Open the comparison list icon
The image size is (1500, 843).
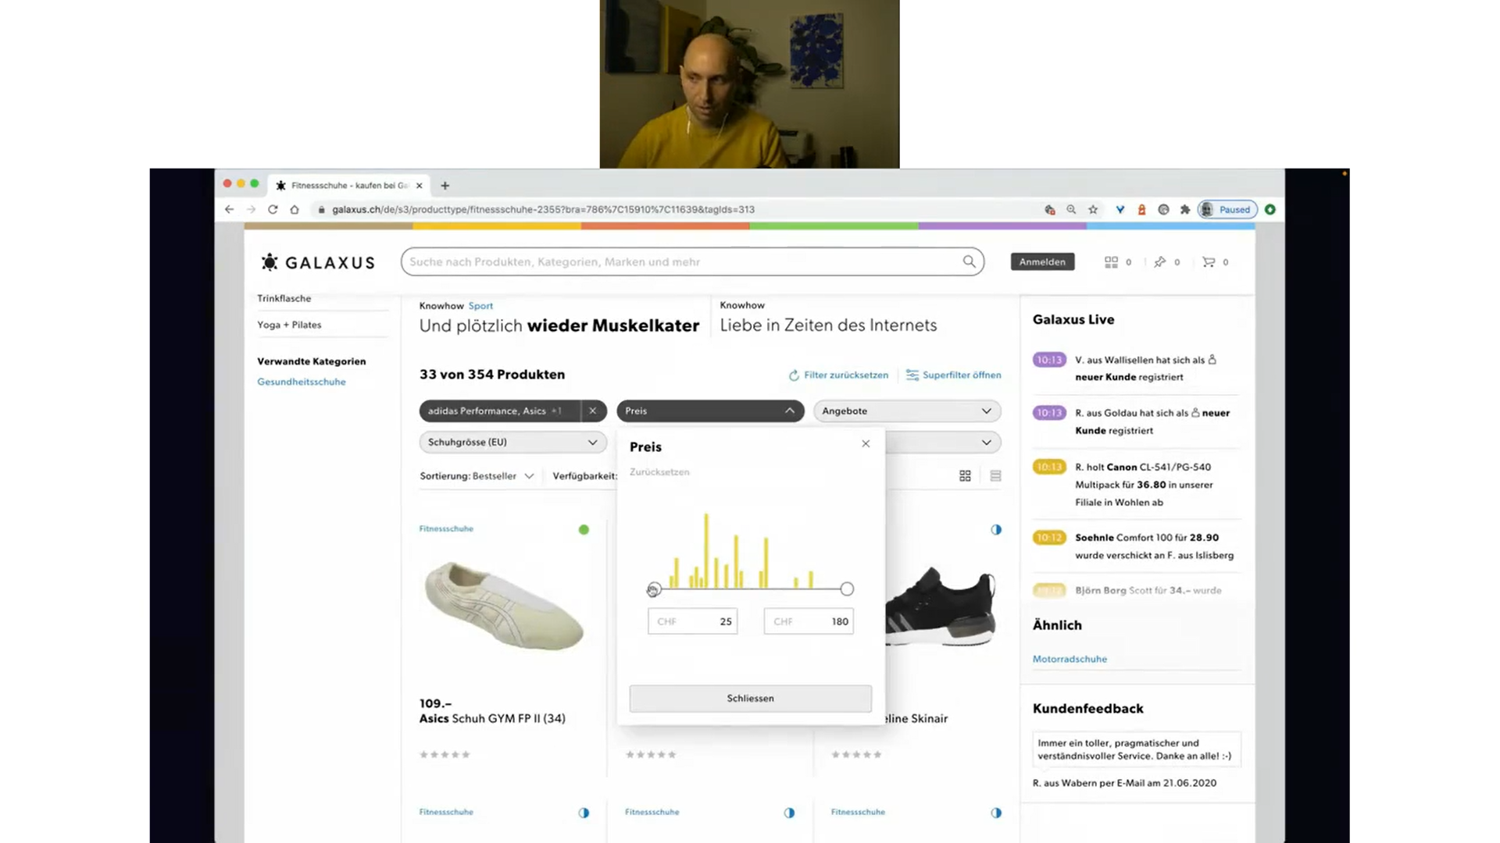pyautogui.click(x=1111, y=261)
